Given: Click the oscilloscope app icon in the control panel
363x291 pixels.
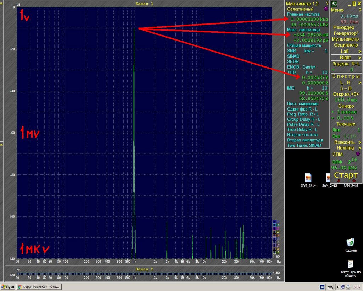Looking at the screenshot, I should [x=334, y=4].
